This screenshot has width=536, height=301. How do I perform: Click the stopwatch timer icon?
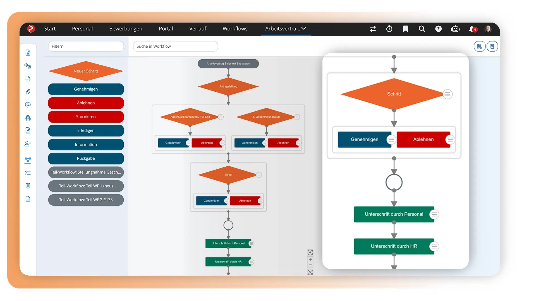click(389, 29)
